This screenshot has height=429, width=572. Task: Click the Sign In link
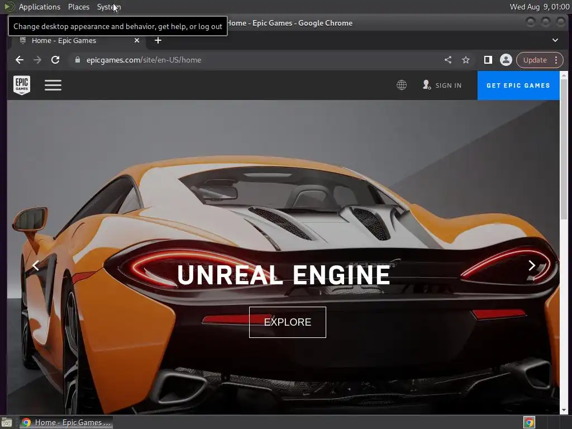[x=442, y=85]
